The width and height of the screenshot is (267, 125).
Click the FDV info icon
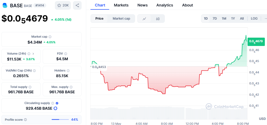[x=66, y=54]
